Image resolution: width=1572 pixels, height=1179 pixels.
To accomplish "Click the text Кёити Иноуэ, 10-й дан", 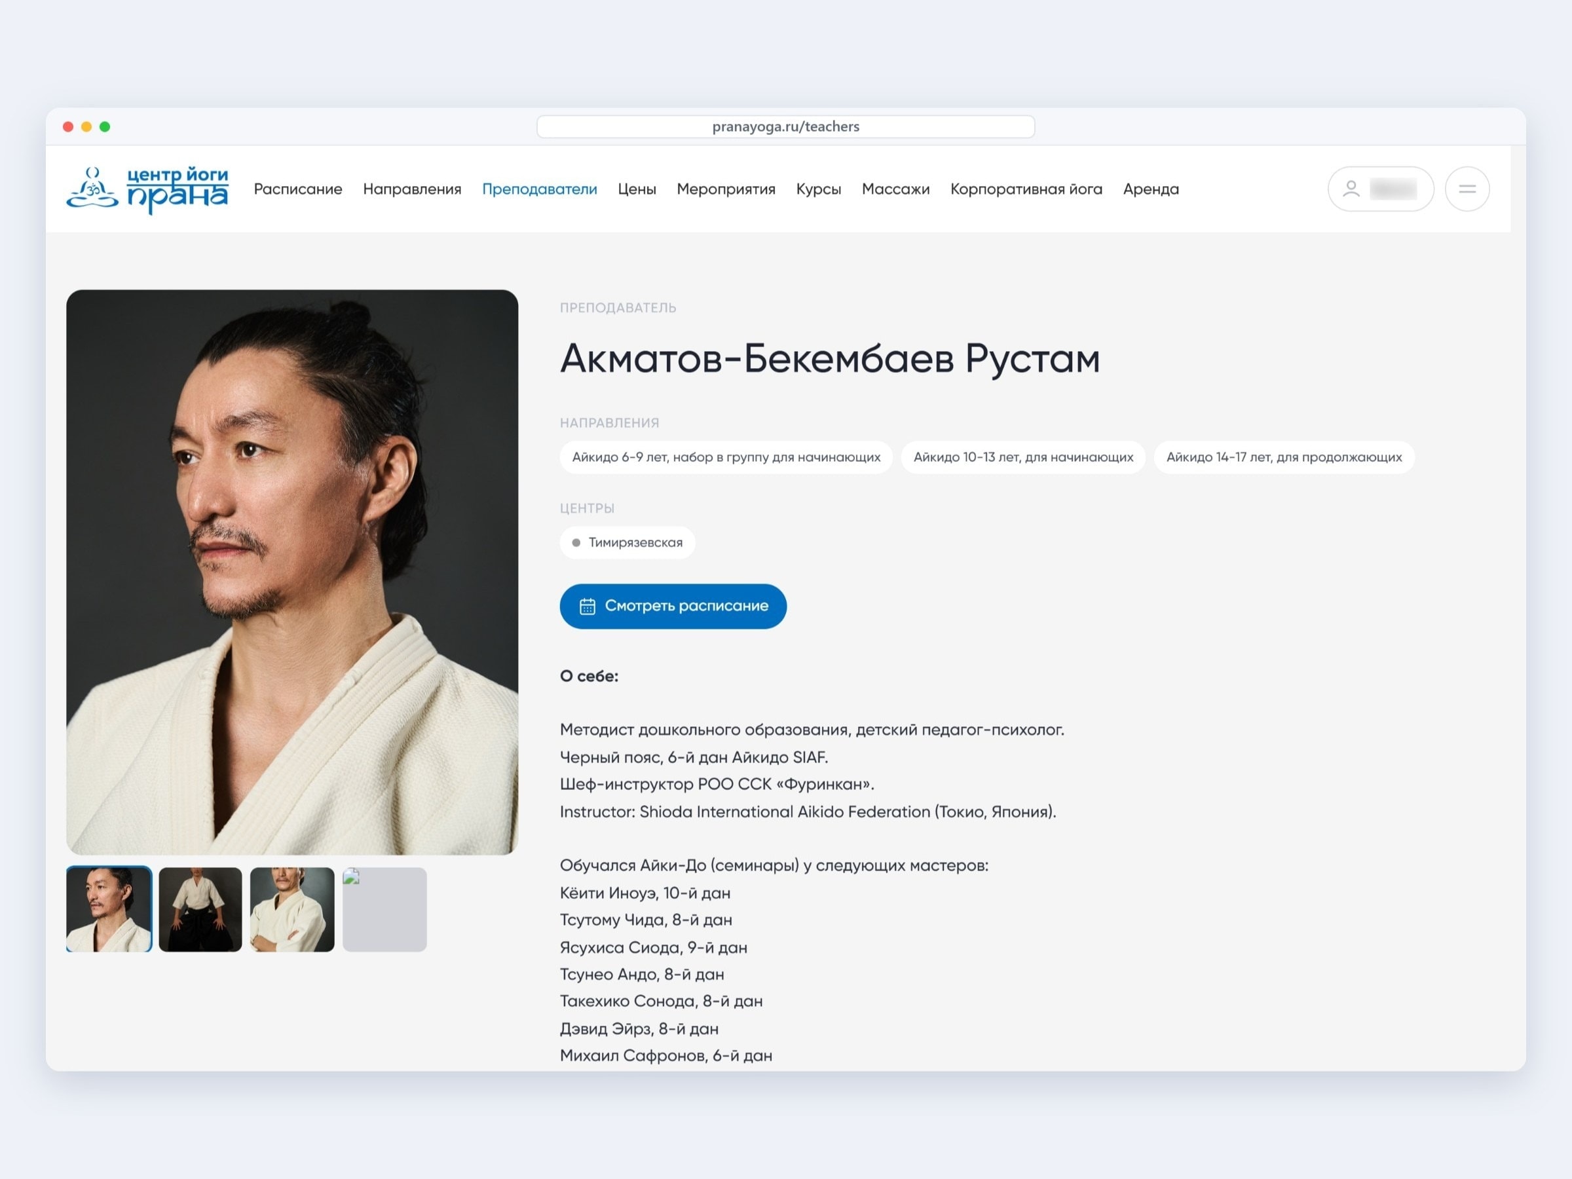I will 645,893.
